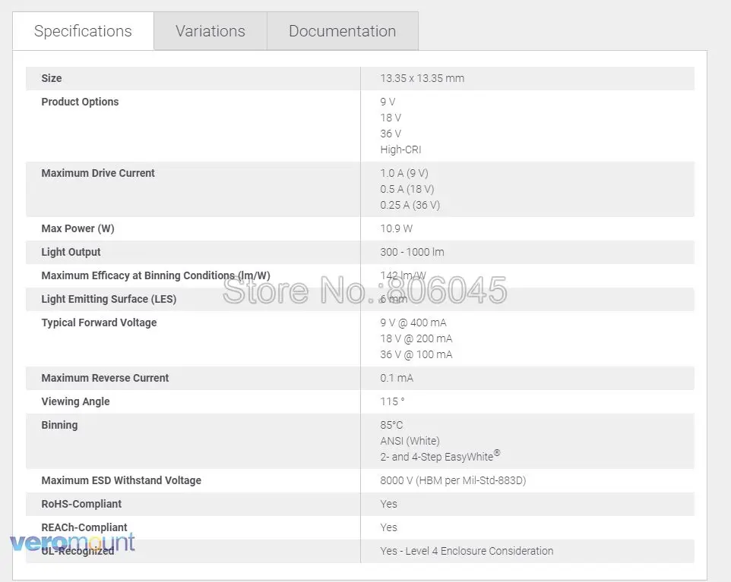This screenshot has height=582, width=731.
Task: Select the Product Options label
Action: pyautogui.click(x=80, y=102)
